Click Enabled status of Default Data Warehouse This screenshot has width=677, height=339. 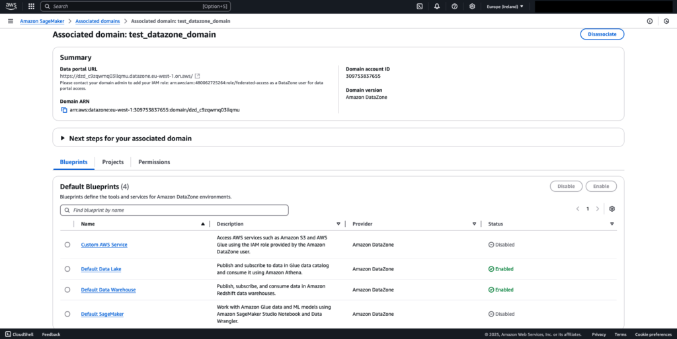tap(501, 290)
